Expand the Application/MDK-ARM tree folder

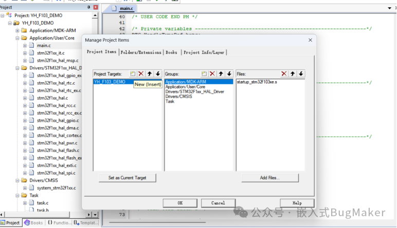(17, 30)
